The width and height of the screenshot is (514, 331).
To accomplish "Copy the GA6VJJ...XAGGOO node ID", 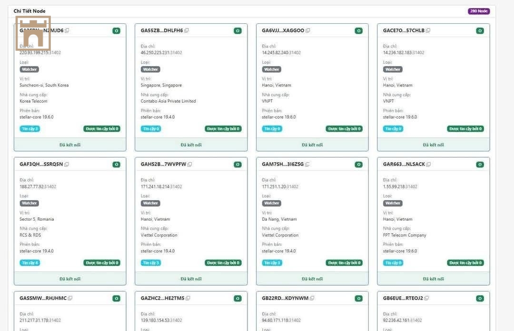I will [x=308, y=30].
